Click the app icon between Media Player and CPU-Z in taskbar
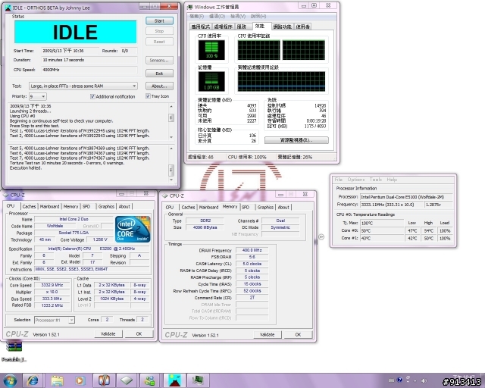Viewport: 485px width, 388px height. [104, 380]
